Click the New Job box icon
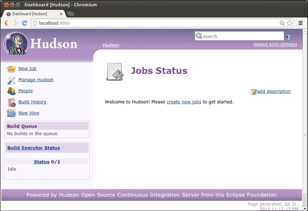The image size is (308, 211). click(11, 69)
